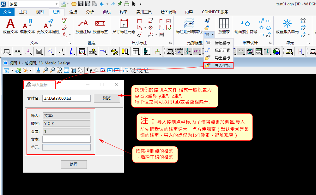Click the Save floppy disk icon
316x195 pixels.
81,4
